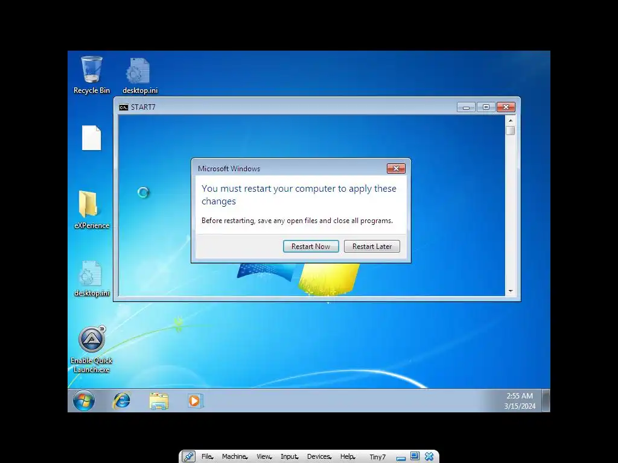Screen dimensions: 618x463
Task: Maximize the START7 window
Action: [x=486, y=107]
